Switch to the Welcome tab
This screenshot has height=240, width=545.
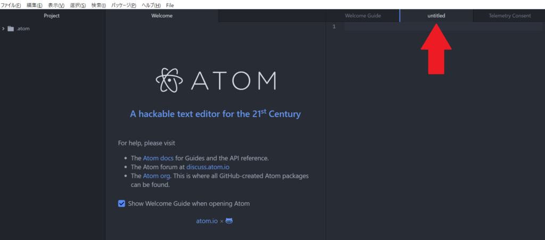(162, 15)
